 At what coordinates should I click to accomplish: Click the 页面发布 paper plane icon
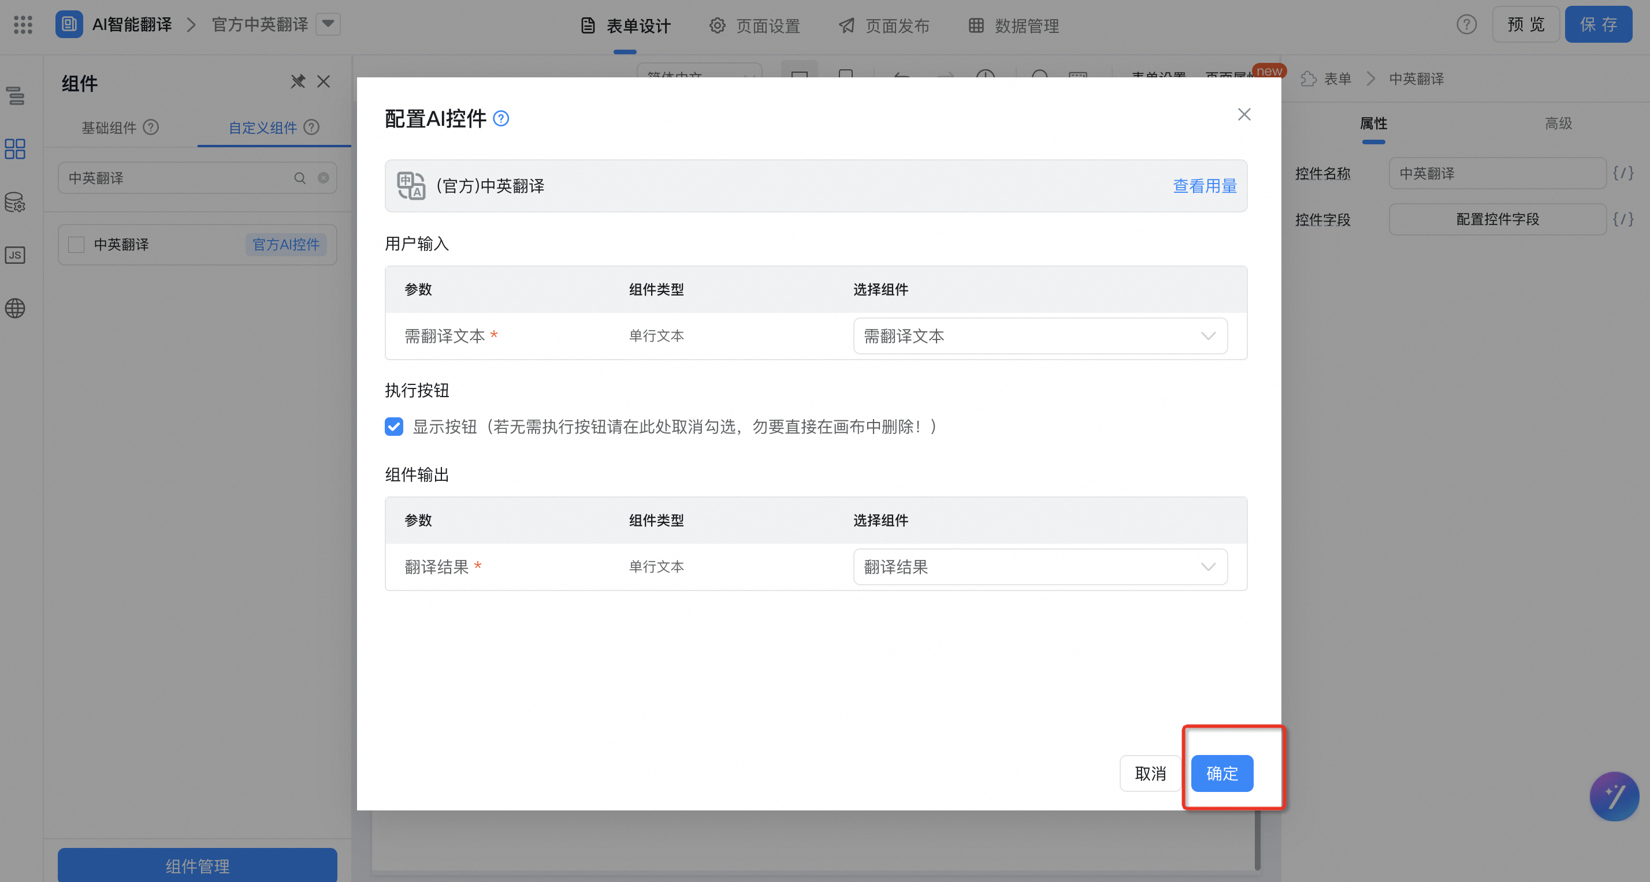point(847,25)
